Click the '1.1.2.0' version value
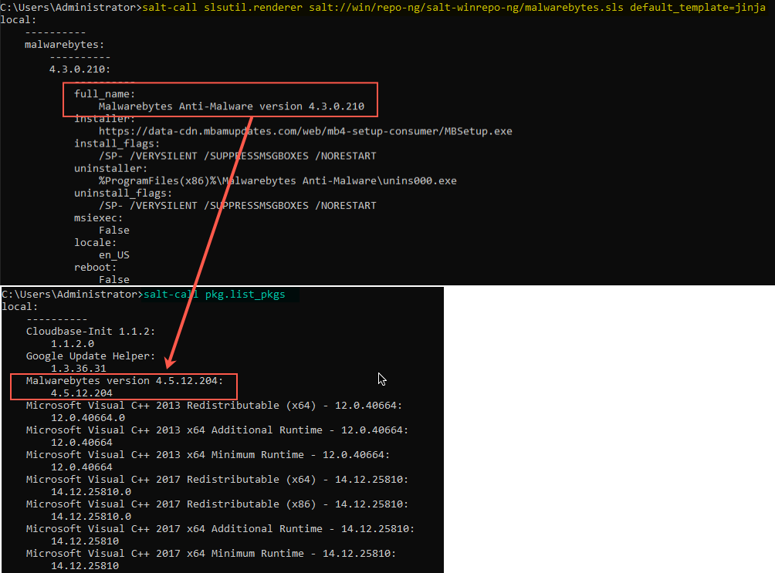This screenshot has width=775, height=573. 72,344
